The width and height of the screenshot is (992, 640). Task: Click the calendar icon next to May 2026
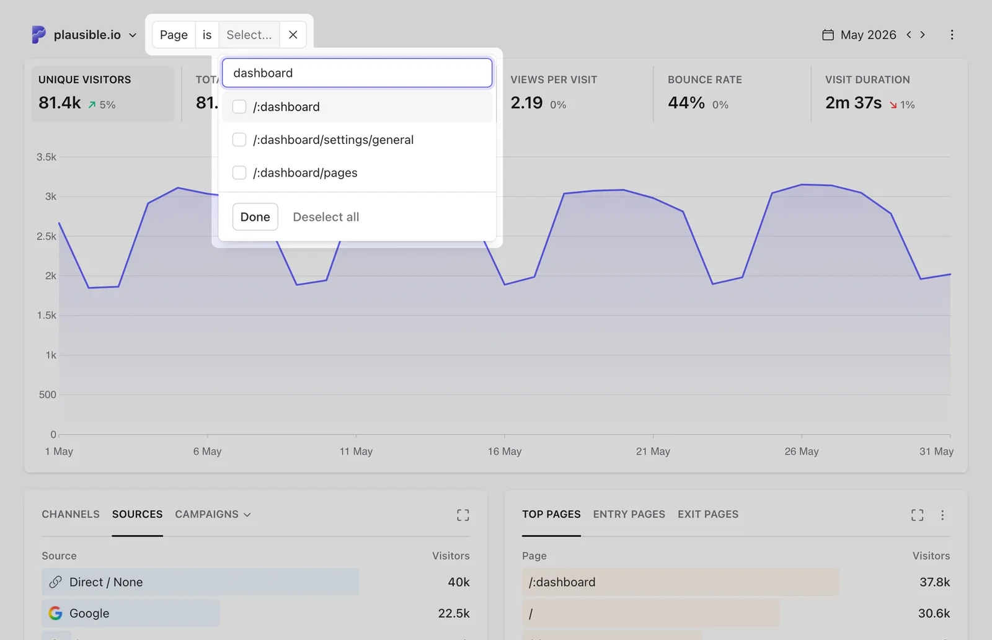pyautogui.click(x=828, y=35)
